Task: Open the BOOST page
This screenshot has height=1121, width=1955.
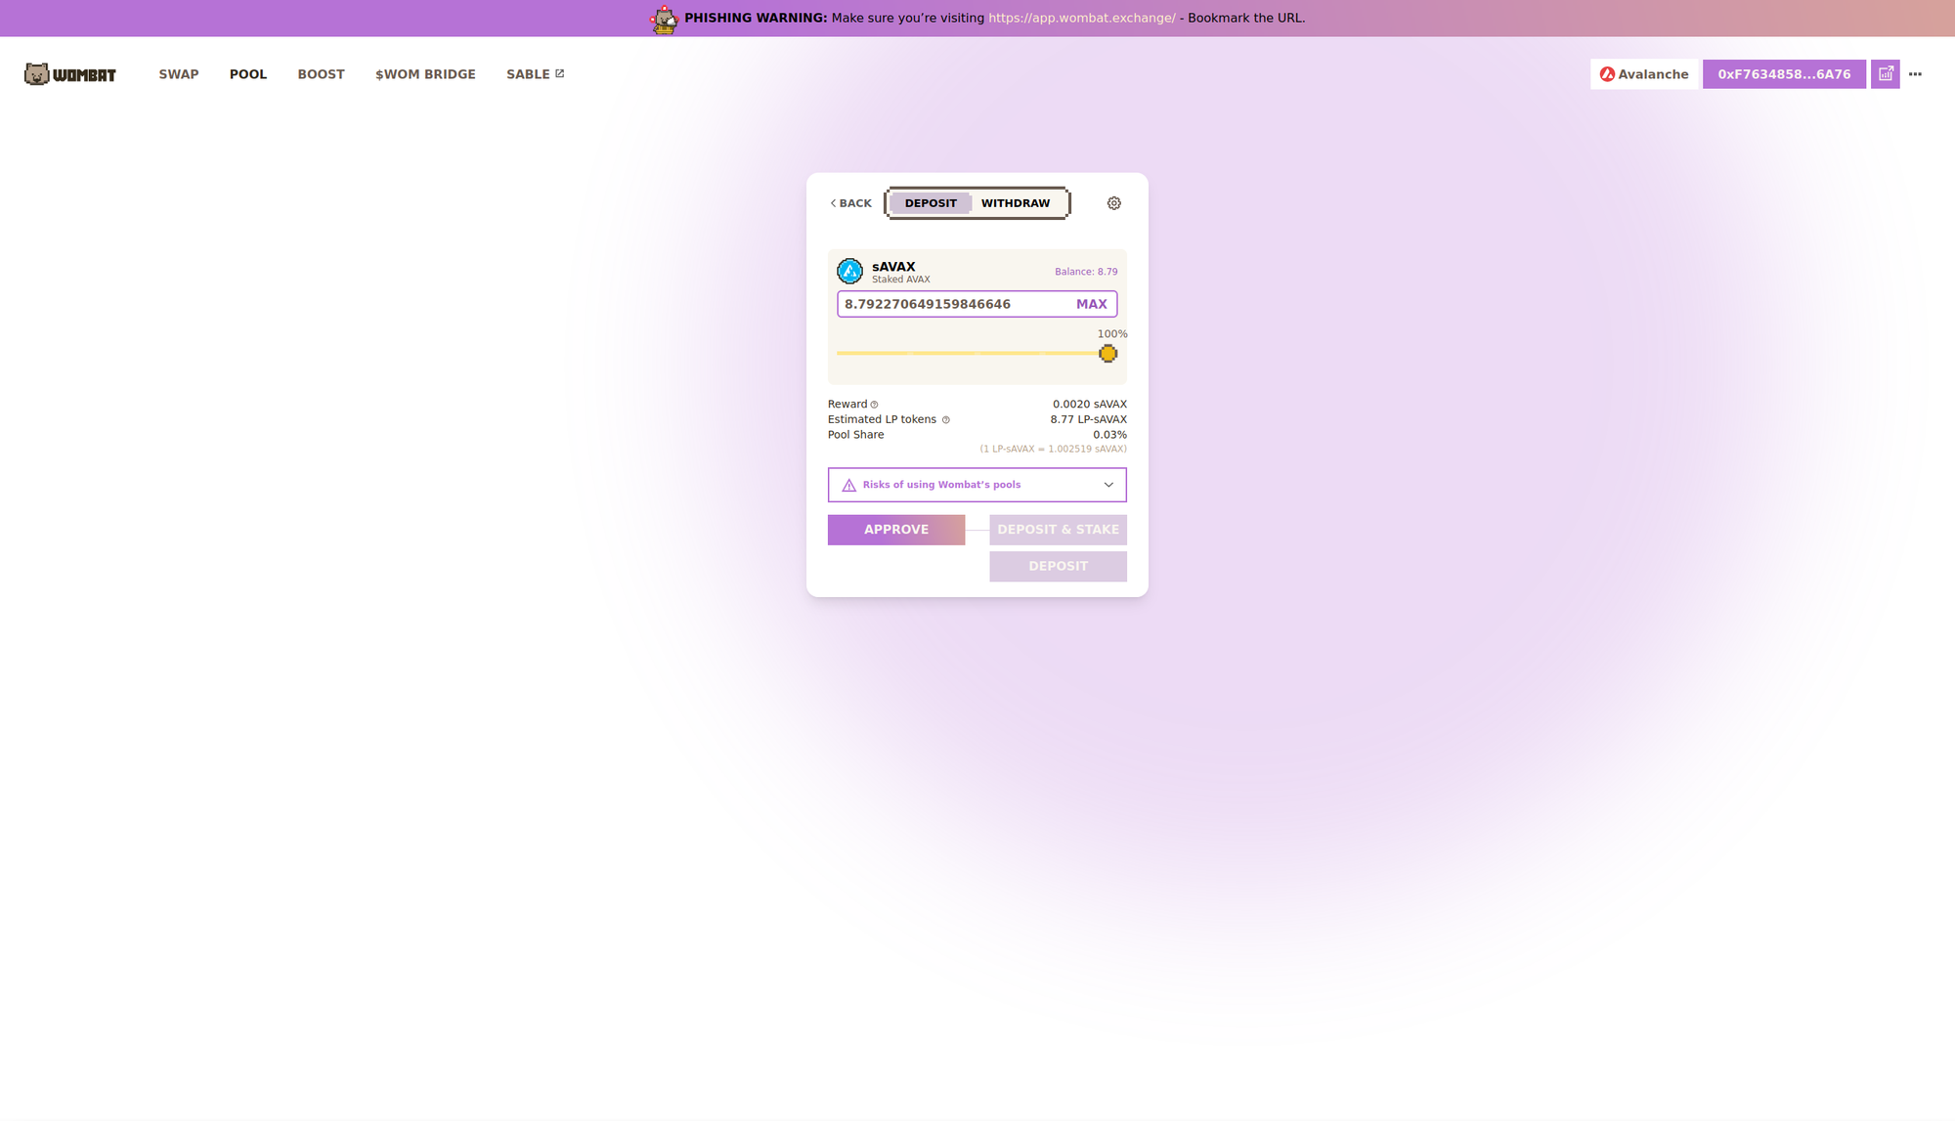Action: point(321,74)
